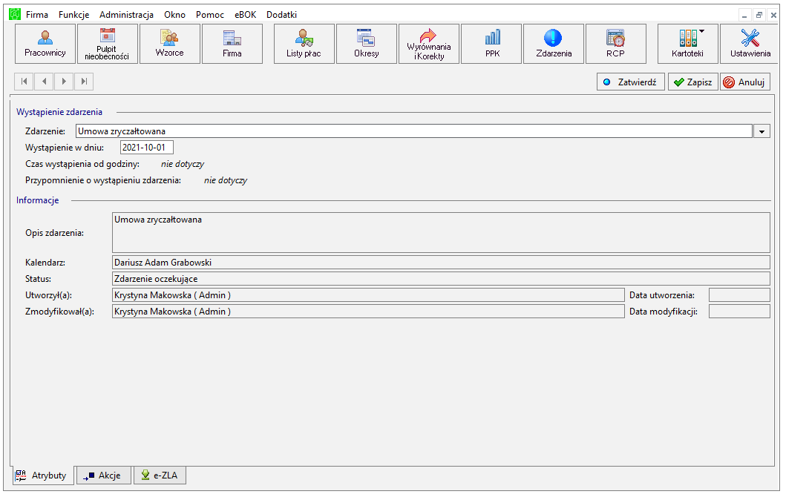786x497 pixels.
Task: Open the Wzorce toolbar icon
Action: (x=169, y=44)
